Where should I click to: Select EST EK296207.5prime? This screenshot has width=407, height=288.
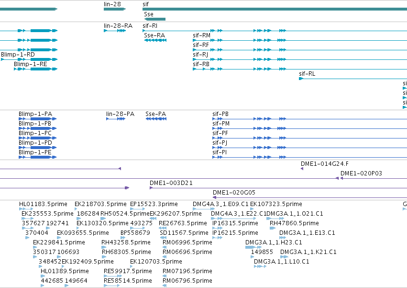tap(176, 214)
